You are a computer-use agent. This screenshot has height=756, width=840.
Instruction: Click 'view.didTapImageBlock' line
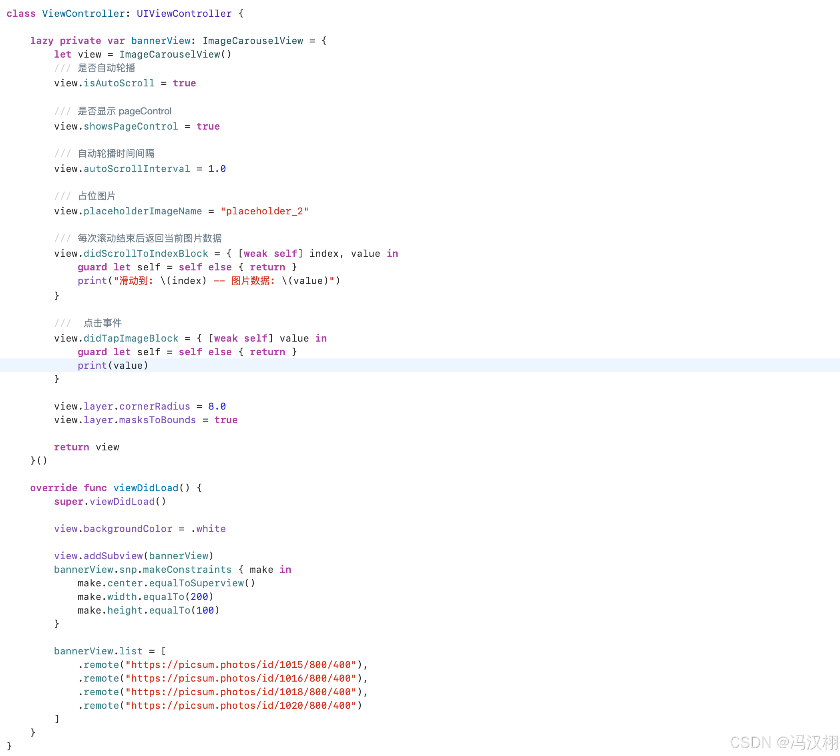(x=190, y=338)
